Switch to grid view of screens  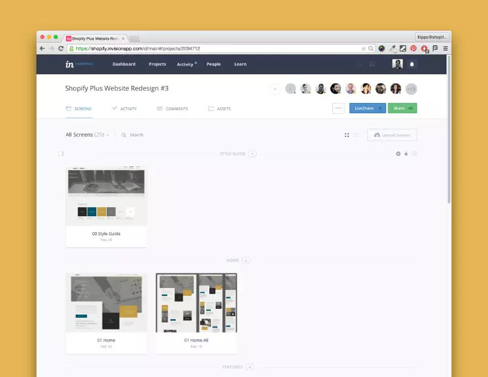(346, 135)
